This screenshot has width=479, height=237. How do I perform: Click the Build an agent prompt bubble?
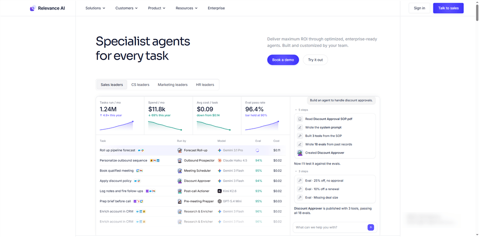341,100
